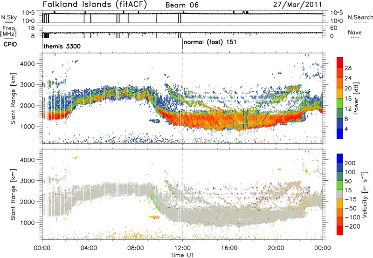Click the "CPID" row label
373x258 pixels.
(x=10, y=44)
